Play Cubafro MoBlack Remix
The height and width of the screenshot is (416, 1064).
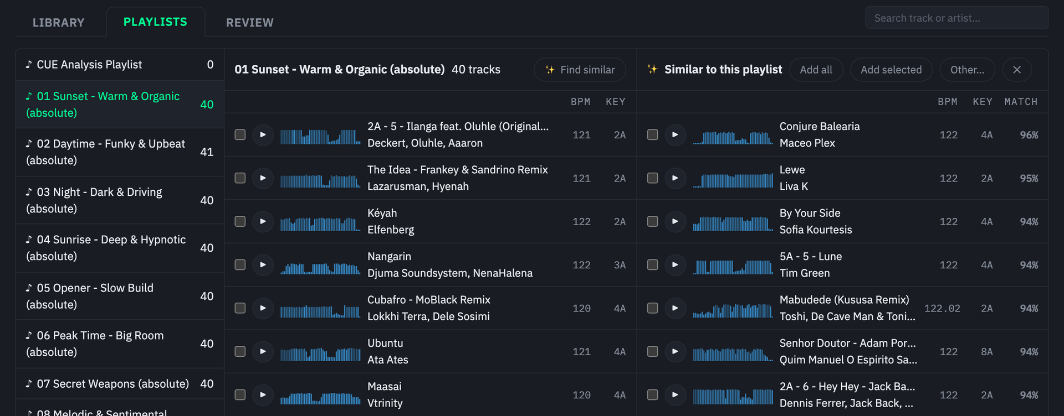click(263, 308)
